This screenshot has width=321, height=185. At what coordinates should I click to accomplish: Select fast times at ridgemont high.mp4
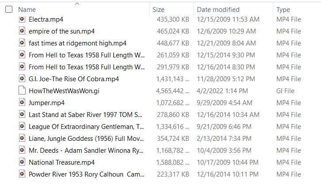(x=77, y=43)
